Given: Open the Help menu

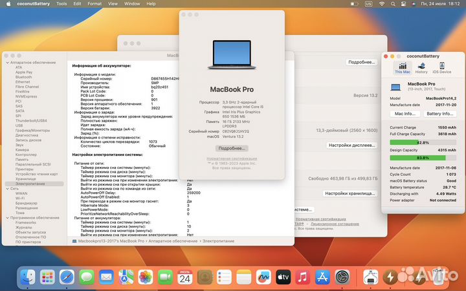Looking at the screenshot, I should pos(151,4).
